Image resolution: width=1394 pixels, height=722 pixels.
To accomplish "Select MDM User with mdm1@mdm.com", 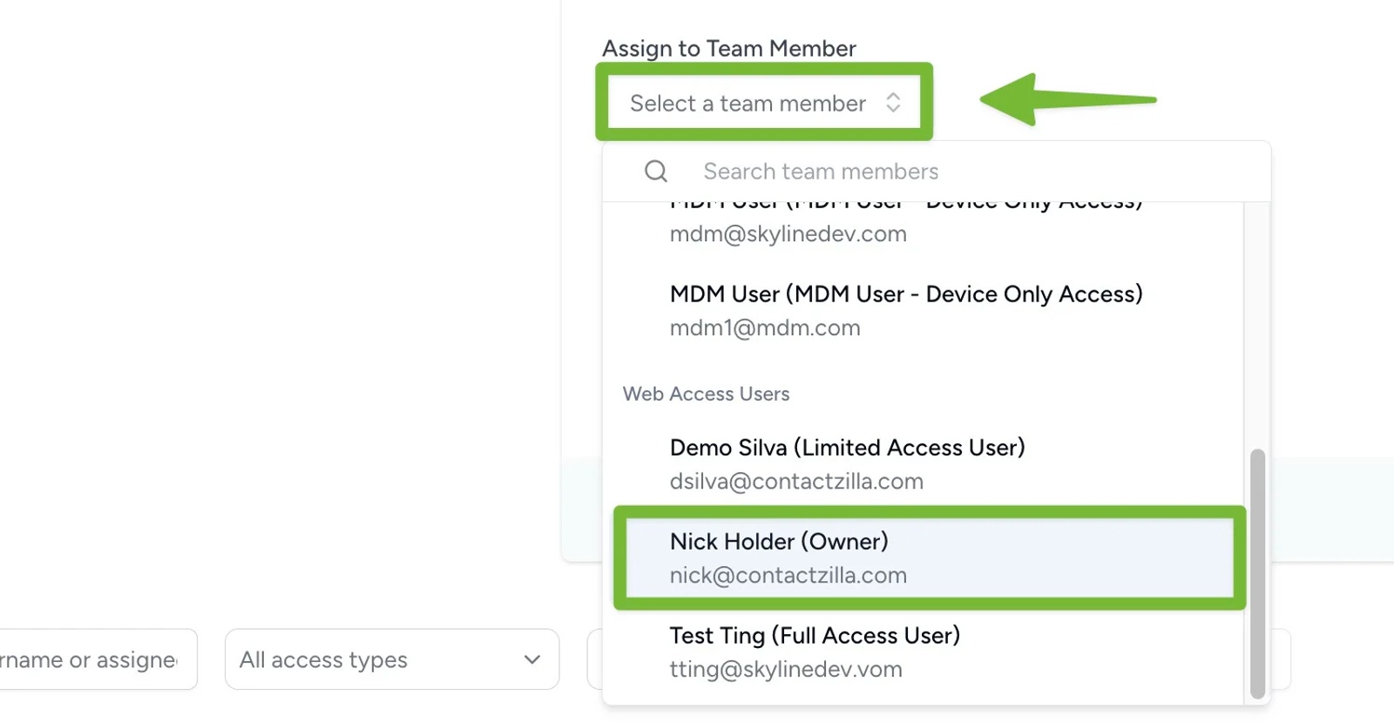I will 924,311.
